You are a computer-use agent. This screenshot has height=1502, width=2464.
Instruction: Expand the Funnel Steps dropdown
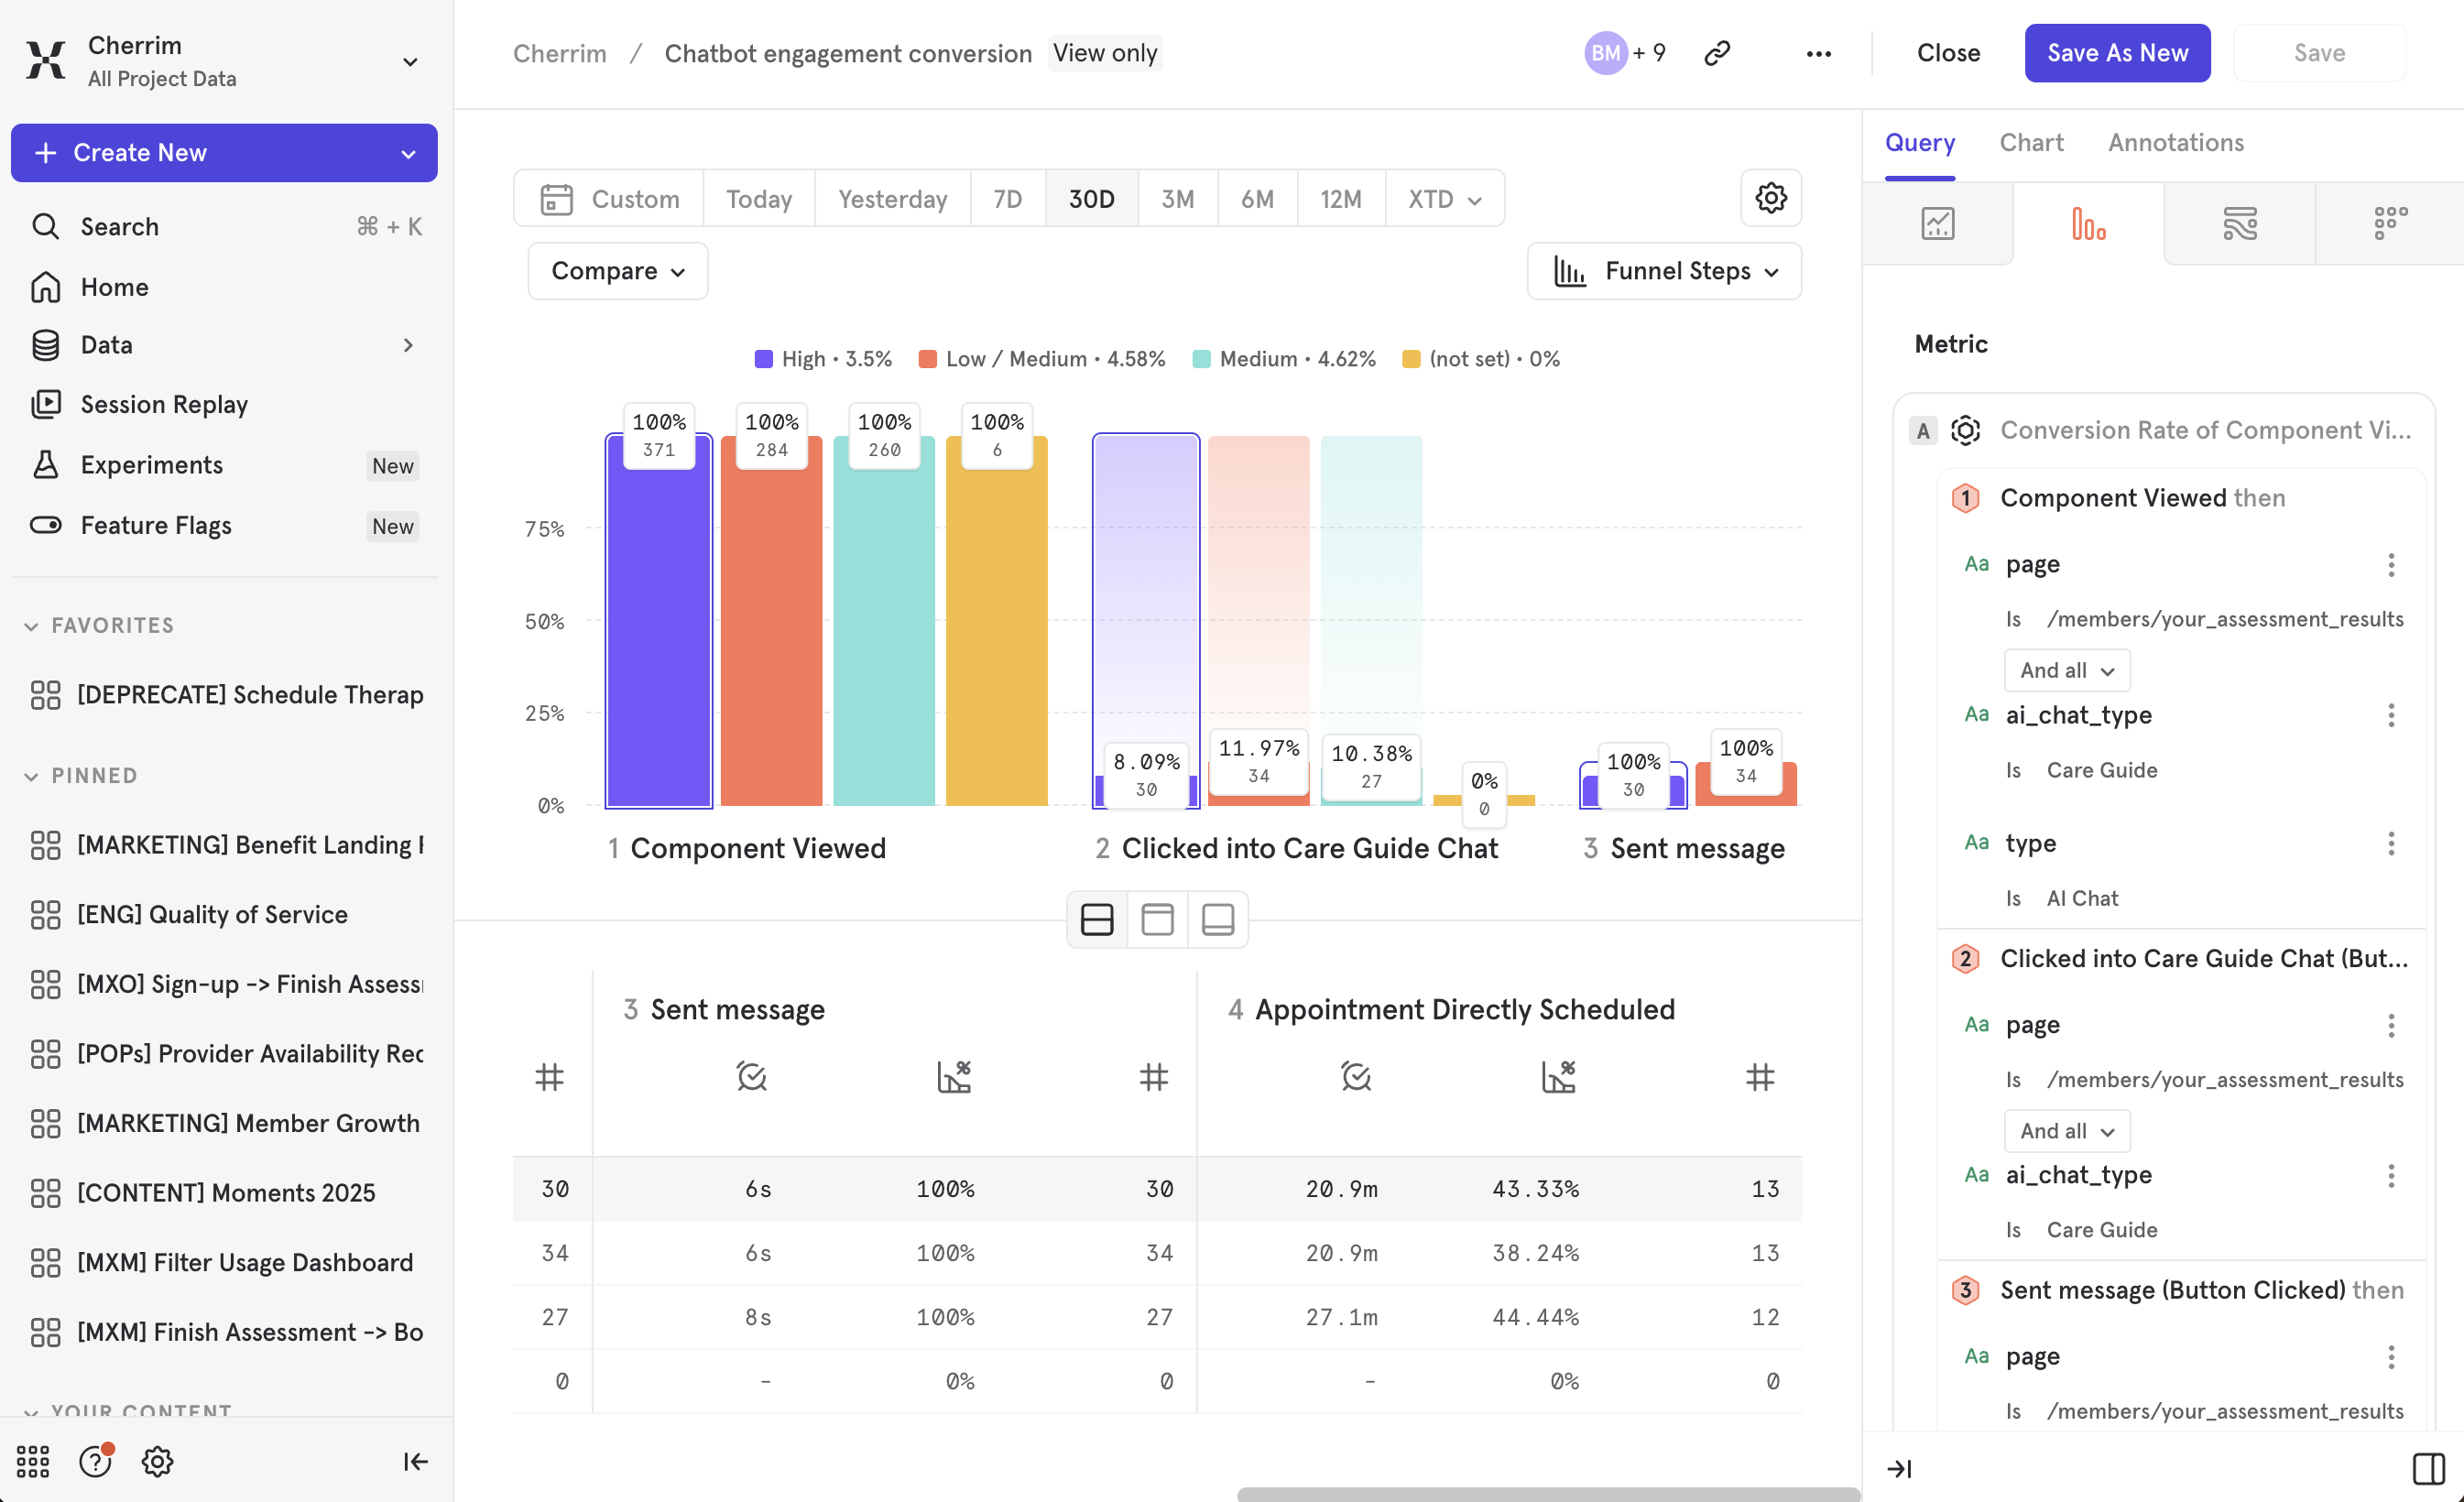tap(1663, 270)
